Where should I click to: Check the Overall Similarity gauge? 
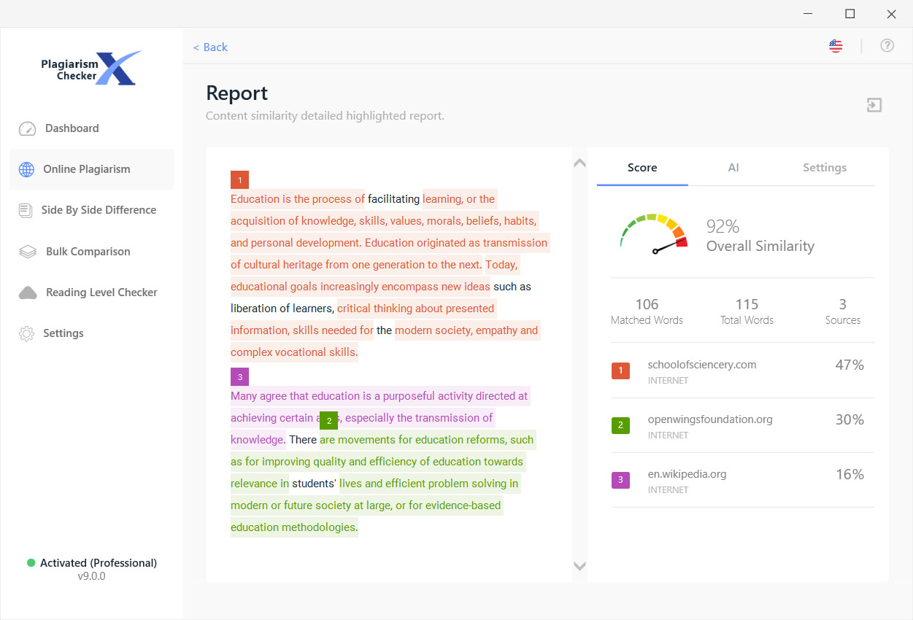click(x=652, y=233)
